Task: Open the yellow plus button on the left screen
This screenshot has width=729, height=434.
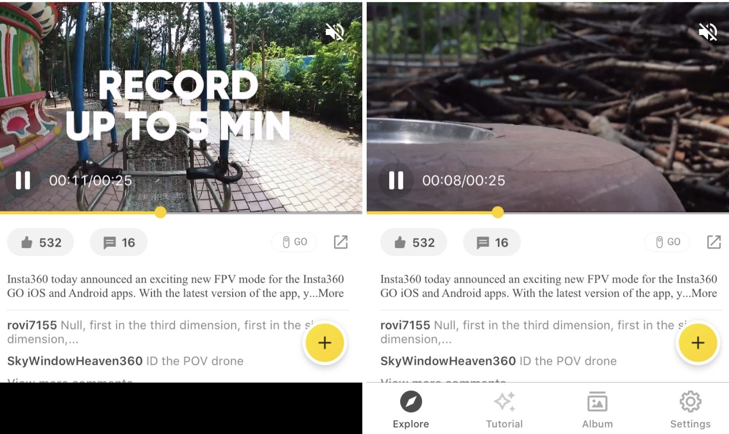Action: click(324, 343)
